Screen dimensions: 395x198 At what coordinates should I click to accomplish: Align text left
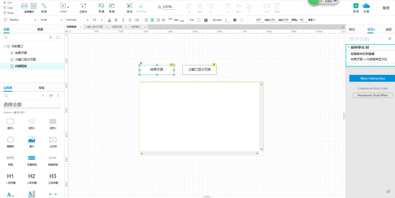pos(146,20)
